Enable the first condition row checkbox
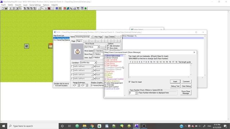 [x=72, y=66]
